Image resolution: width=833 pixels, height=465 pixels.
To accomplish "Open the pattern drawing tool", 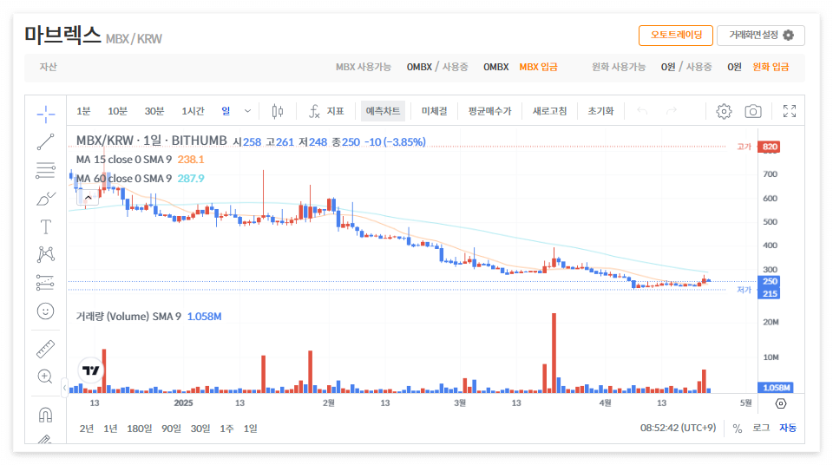I will pos(46,254).
